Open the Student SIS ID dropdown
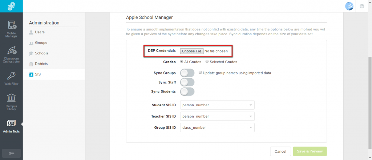 point(217,105)
